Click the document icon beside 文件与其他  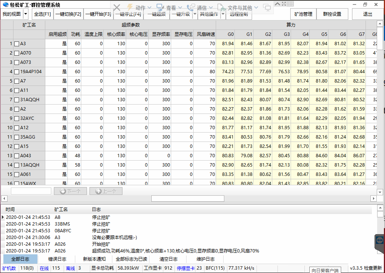pos(221,7)
